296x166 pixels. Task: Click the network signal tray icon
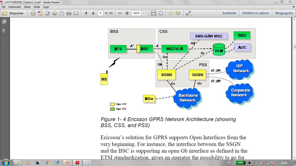(267, 163)
